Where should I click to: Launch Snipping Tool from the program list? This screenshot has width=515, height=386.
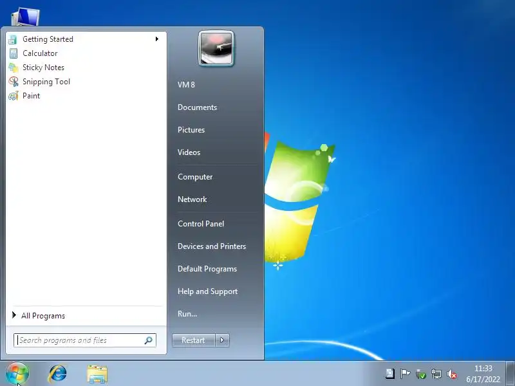tap(46, 82)
